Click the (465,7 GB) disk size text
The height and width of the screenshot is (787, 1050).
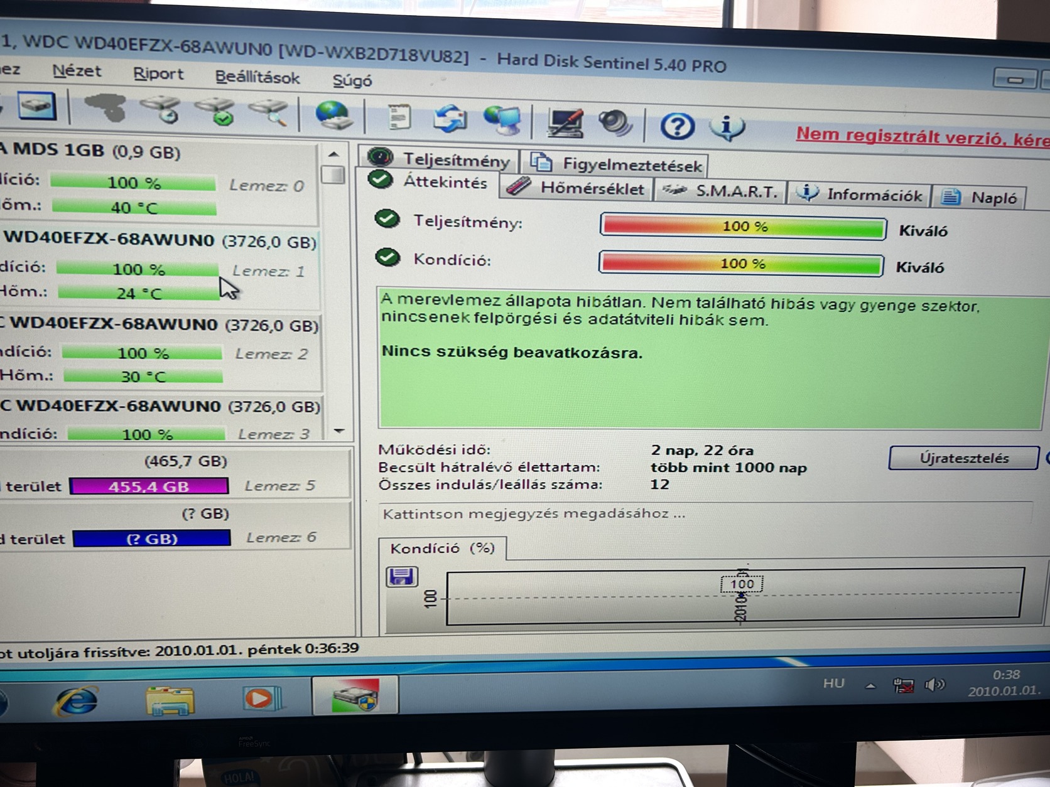click(x=186, y=461)
